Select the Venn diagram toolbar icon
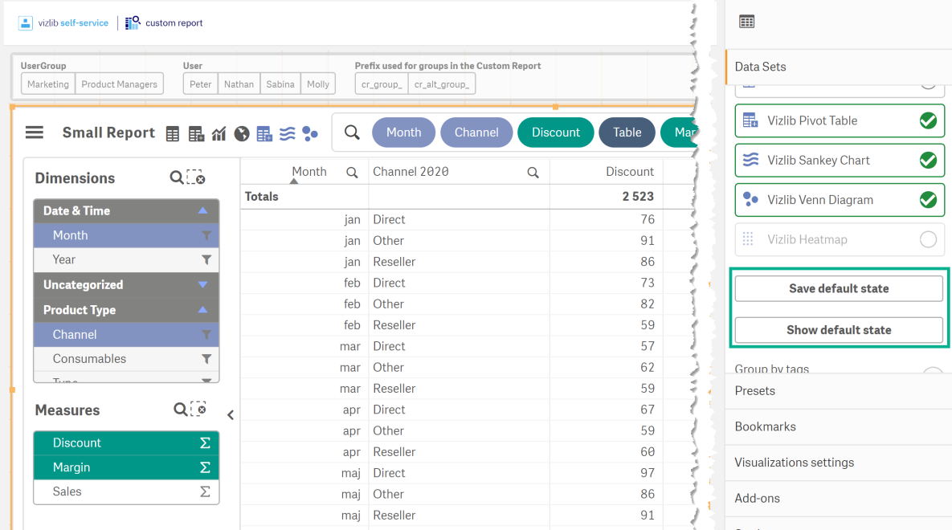This screenshot has width=952, height=530. (x=310, y=133)
